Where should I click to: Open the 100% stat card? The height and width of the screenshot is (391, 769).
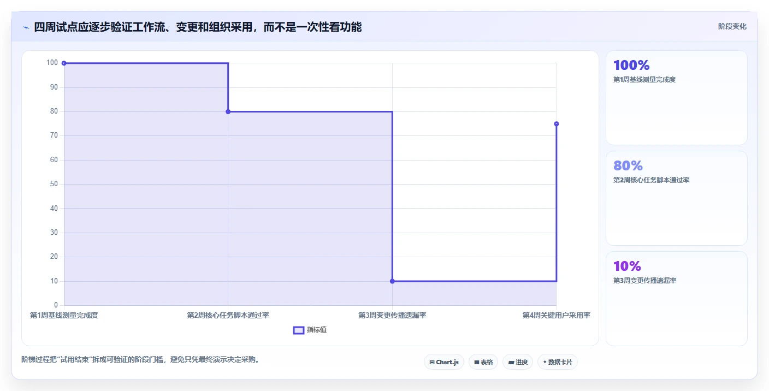click(677, 98)
